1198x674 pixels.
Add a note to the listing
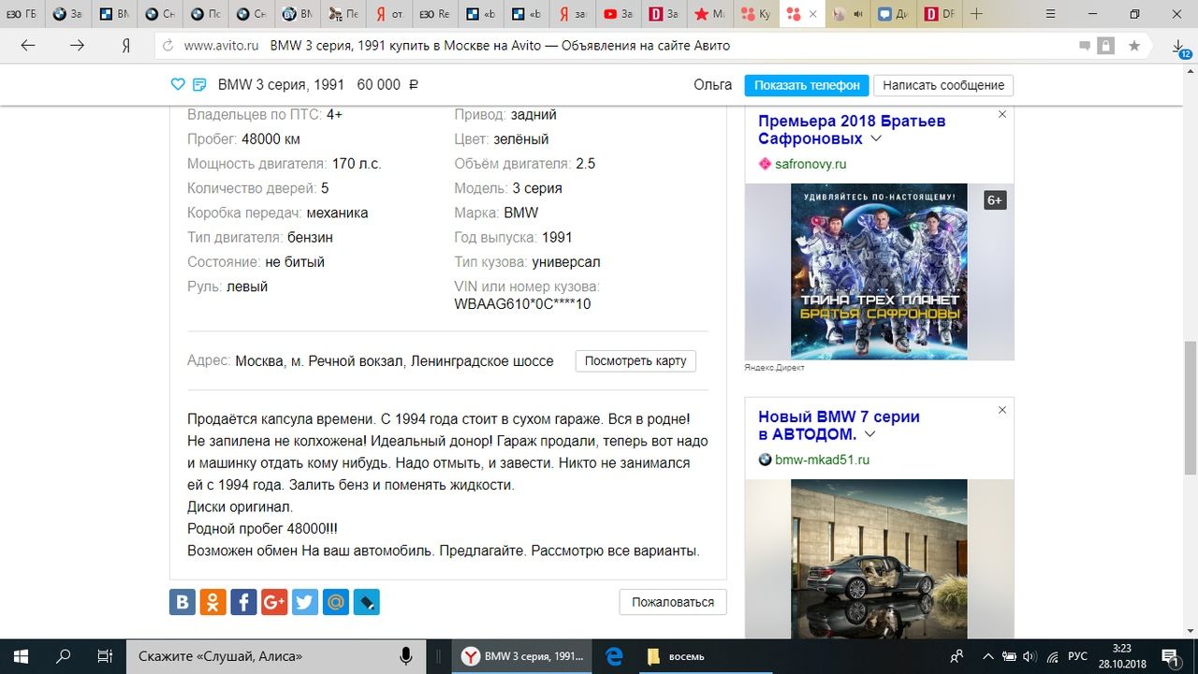pos(199,84)
